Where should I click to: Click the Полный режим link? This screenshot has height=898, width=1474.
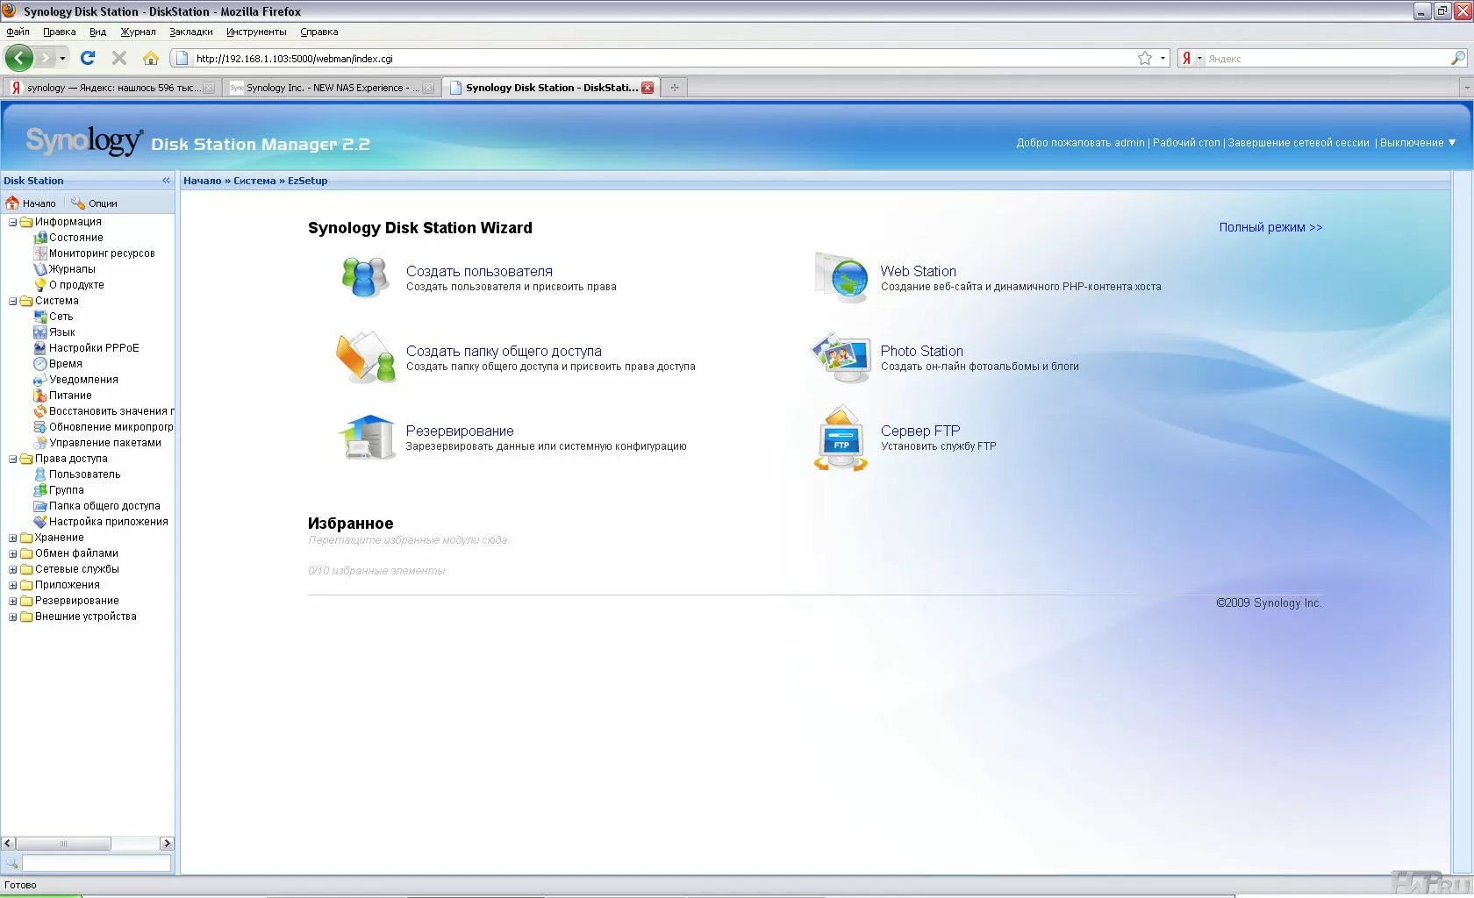[1270, 227]
